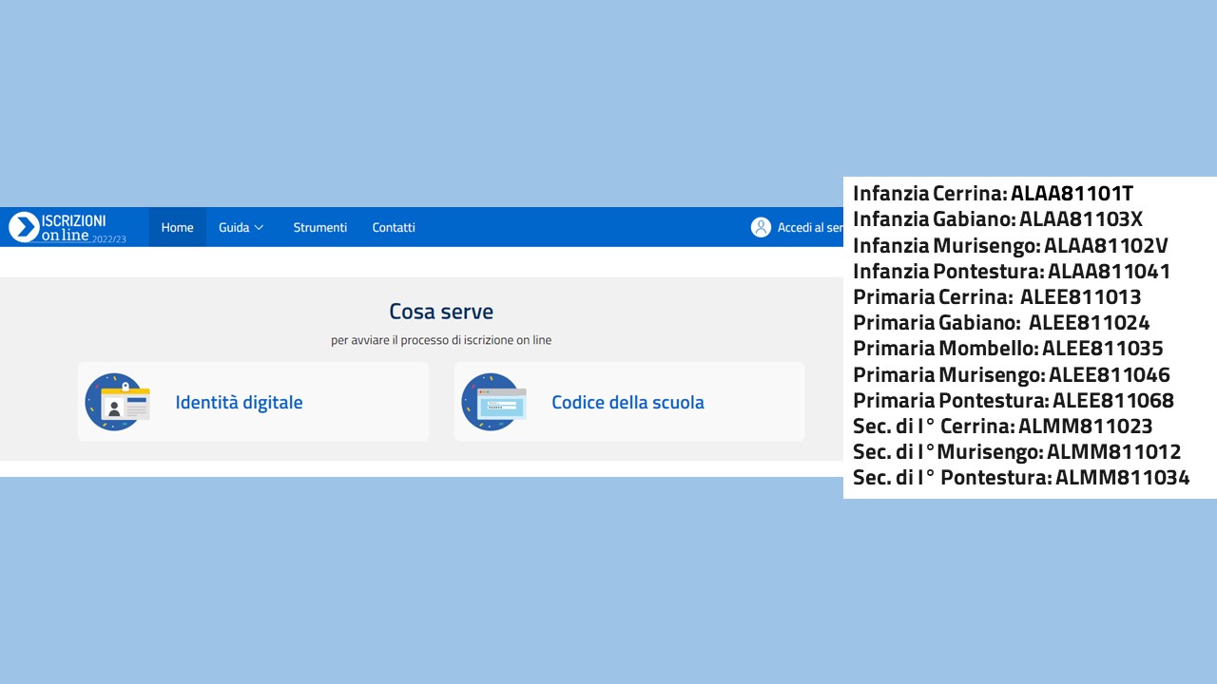Click the subtitle about avviare il processo
Image resolution: width=1217 pixels, height=684 pixels.
[441, 340]
